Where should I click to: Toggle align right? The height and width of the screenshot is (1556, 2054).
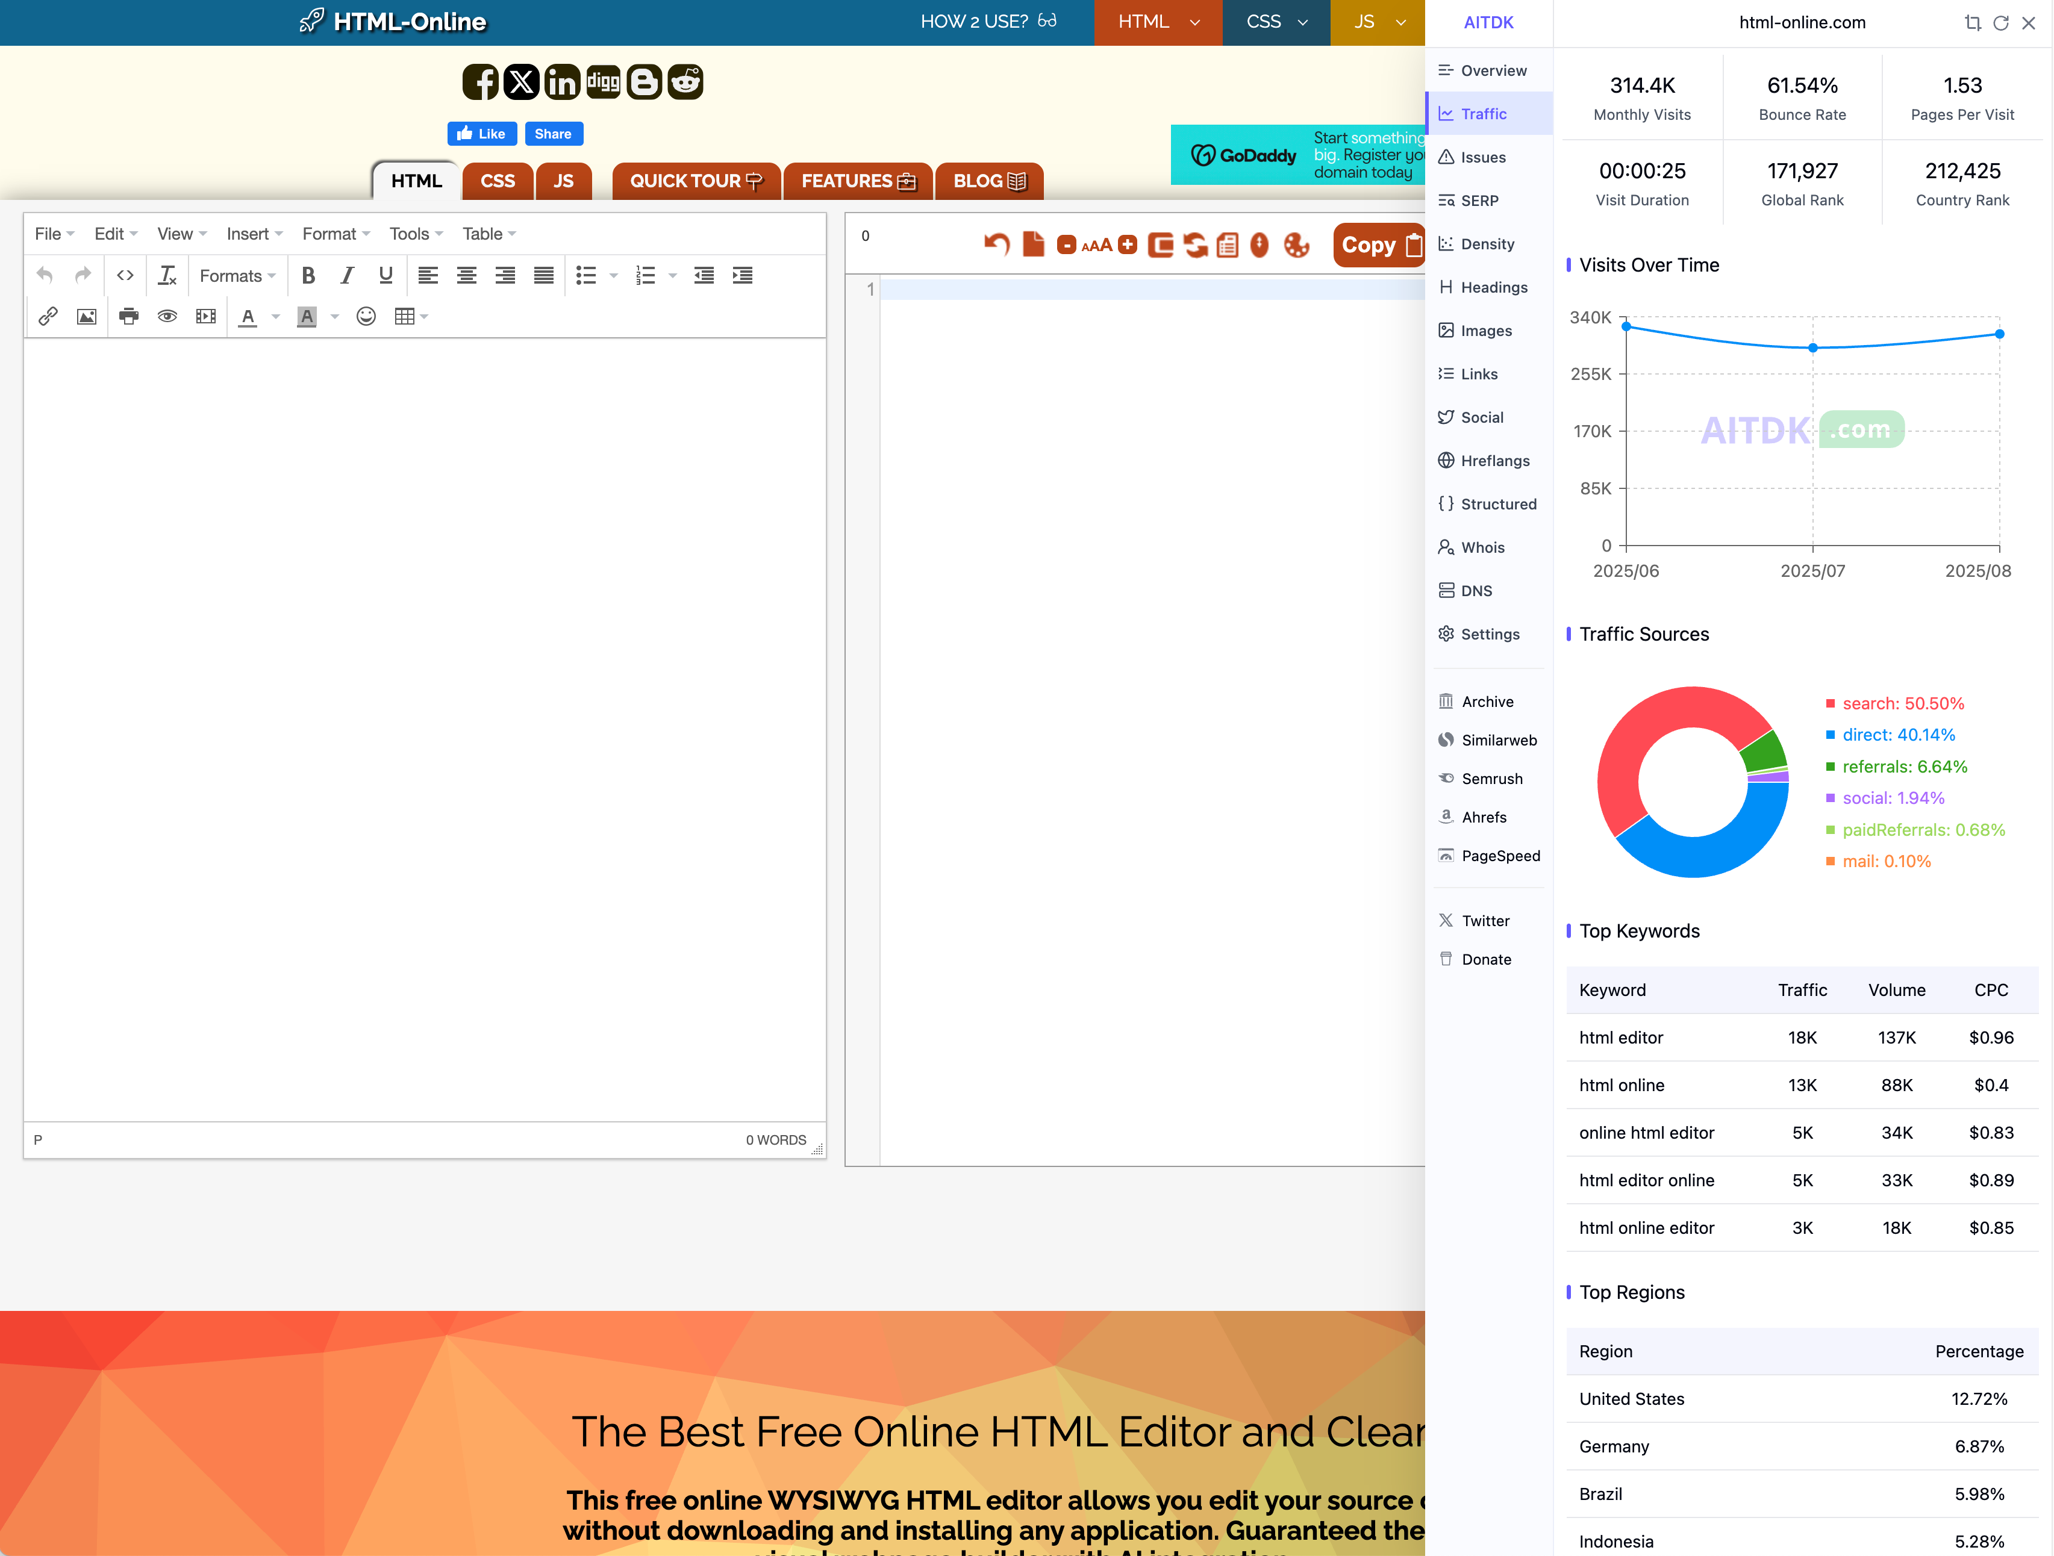click(x=505, y=276)
